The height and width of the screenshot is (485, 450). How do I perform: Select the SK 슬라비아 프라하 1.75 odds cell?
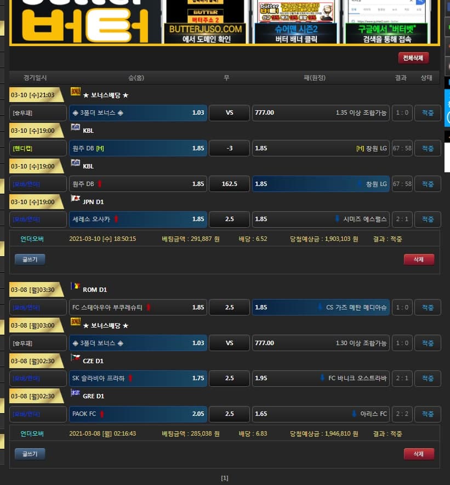138,378
